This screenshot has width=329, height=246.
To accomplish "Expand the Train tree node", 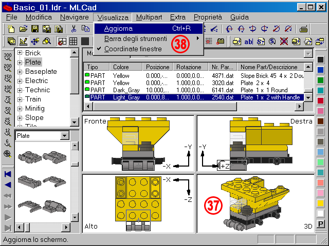I will 20,99.
